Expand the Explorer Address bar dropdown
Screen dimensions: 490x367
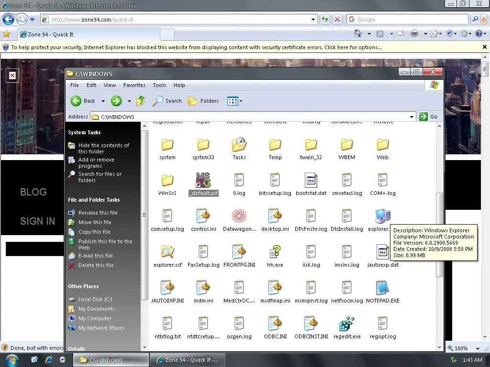(x=412, y=117)
